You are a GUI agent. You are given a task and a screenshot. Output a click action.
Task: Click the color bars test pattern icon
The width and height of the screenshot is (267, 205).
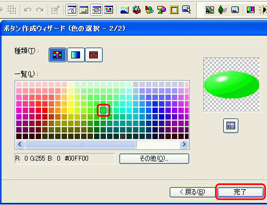click(x=251, y=10)
